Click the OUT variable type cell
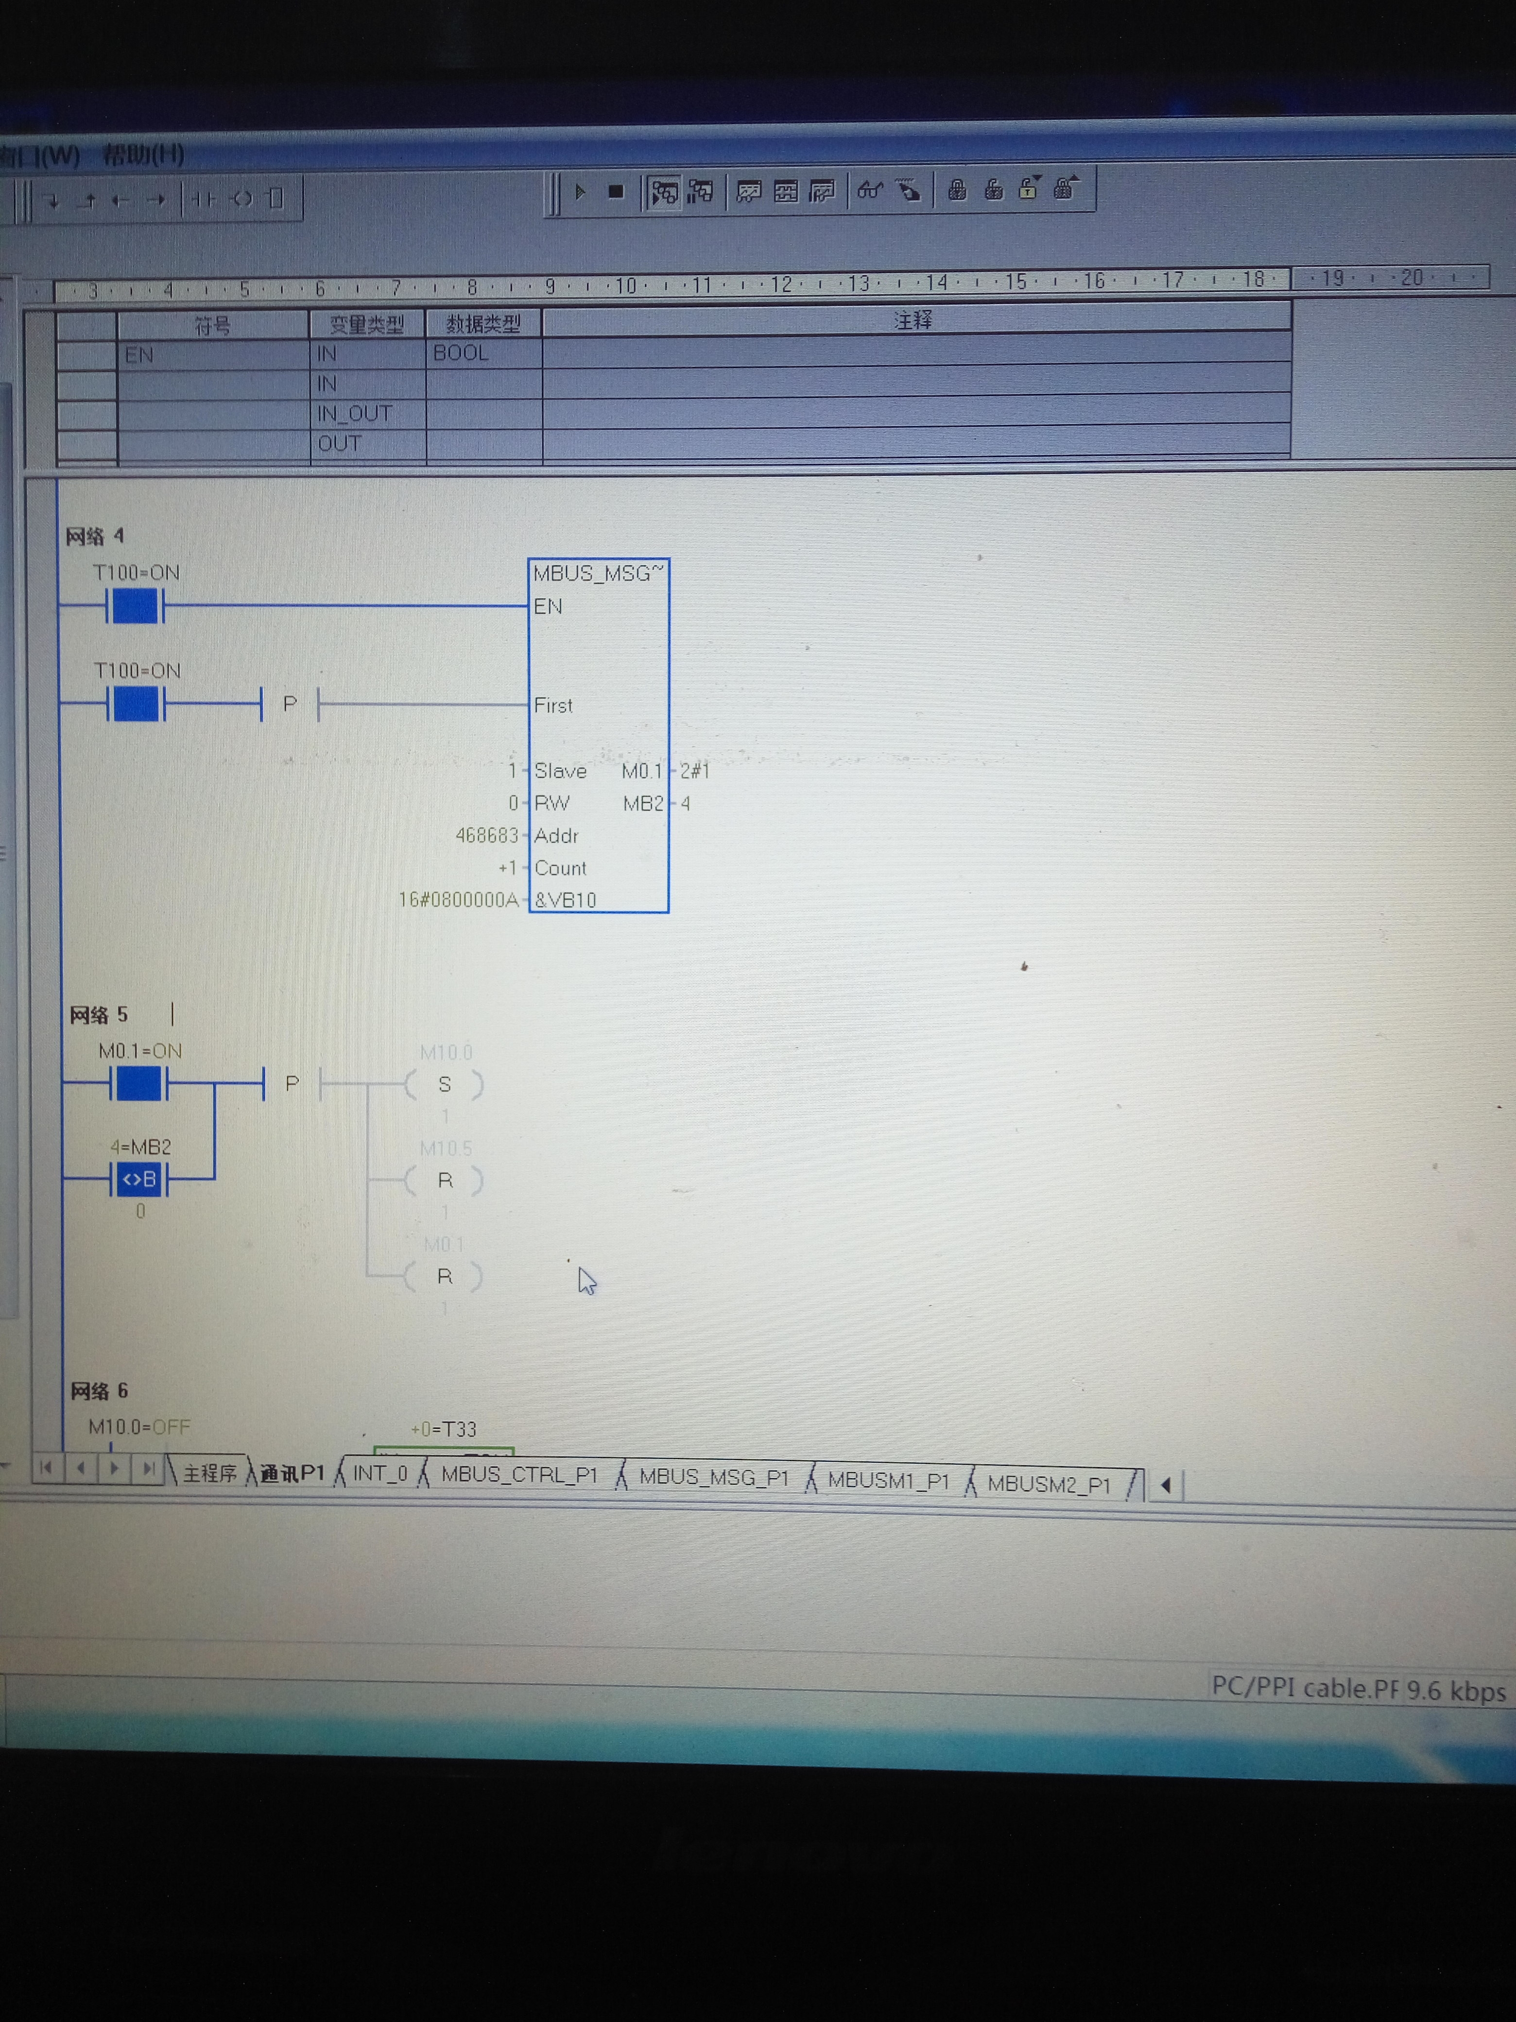 click(x=367, y=443)
